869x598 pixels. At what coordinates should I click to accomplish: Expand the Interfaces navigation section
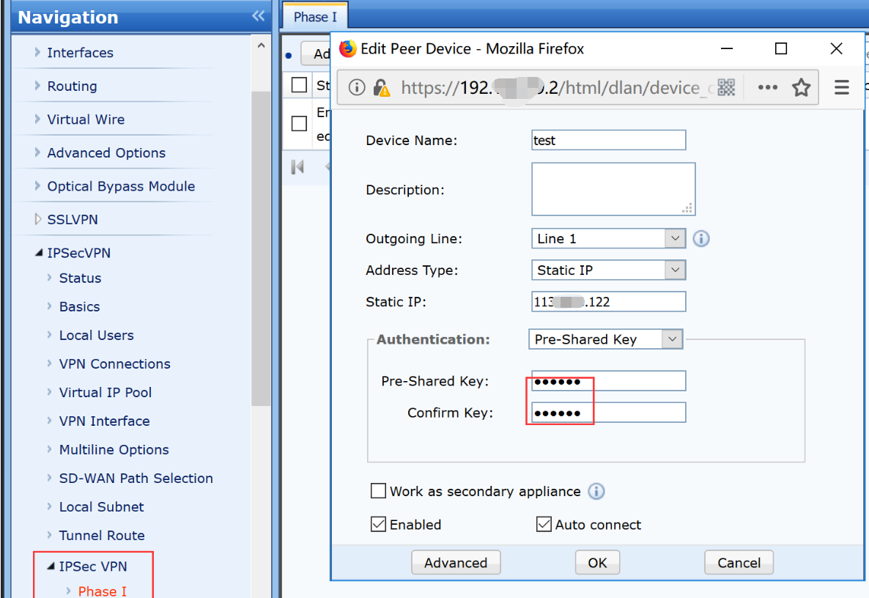click(37, 52)
